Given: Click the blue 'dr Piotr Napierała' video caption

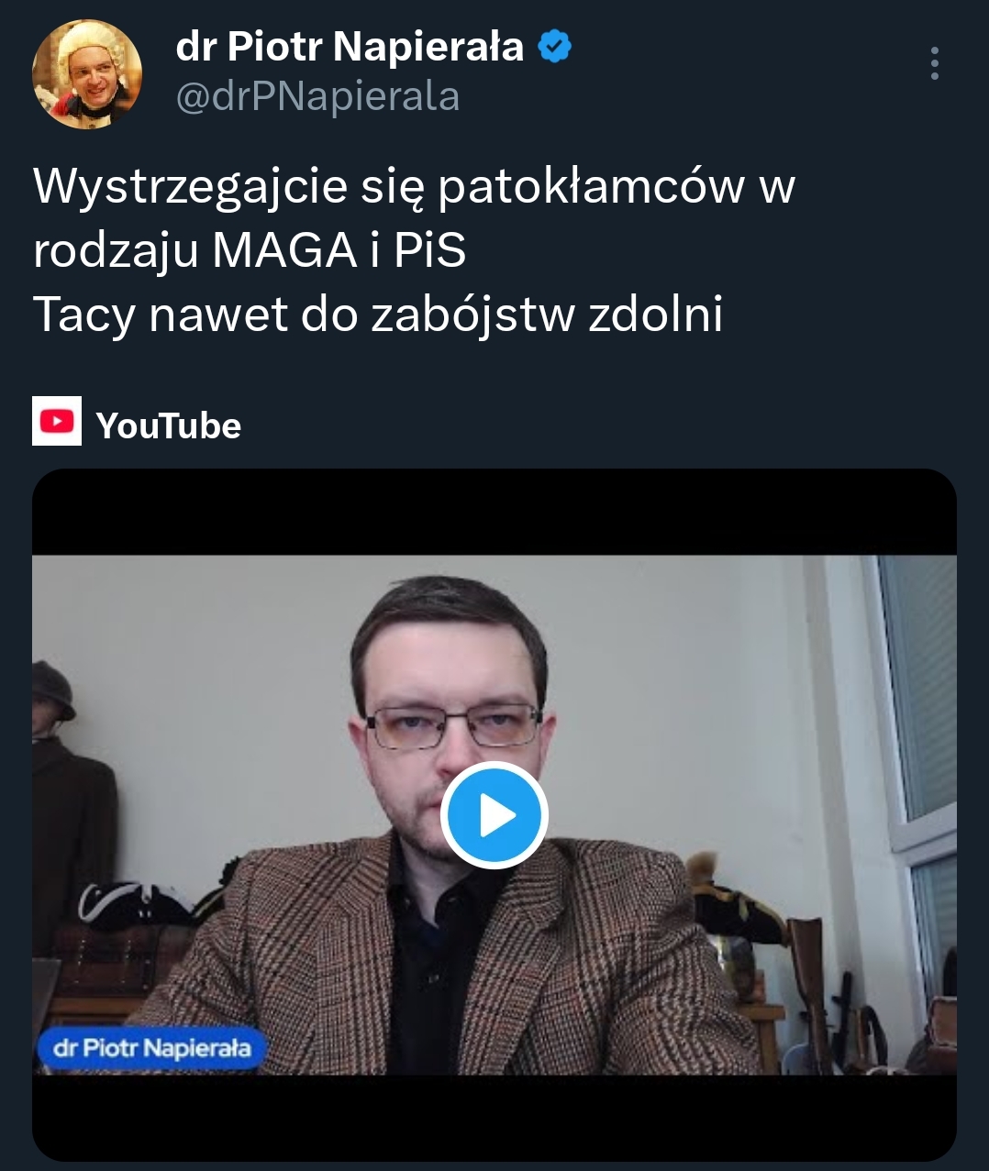Looking at the screenshot, I should point(151,1048).
